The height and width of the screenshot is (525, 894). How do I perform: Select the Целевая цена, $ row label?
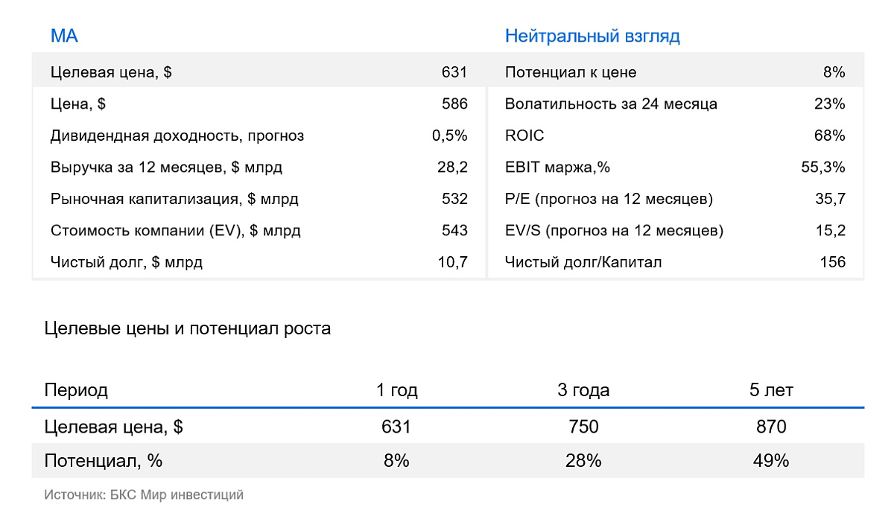[112, 72]
